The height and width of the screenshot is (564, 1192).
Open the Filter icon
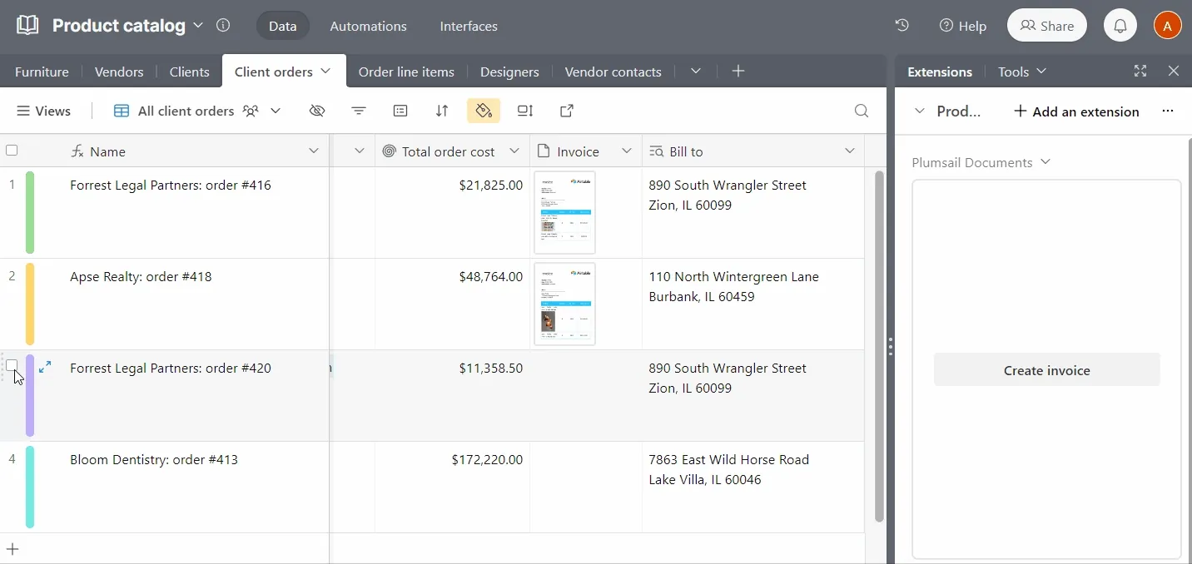coord(359,111)
